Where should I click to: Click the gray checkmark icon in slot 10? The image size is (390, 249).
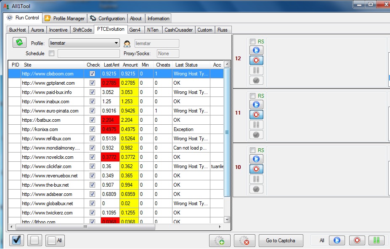pos(256,189)
